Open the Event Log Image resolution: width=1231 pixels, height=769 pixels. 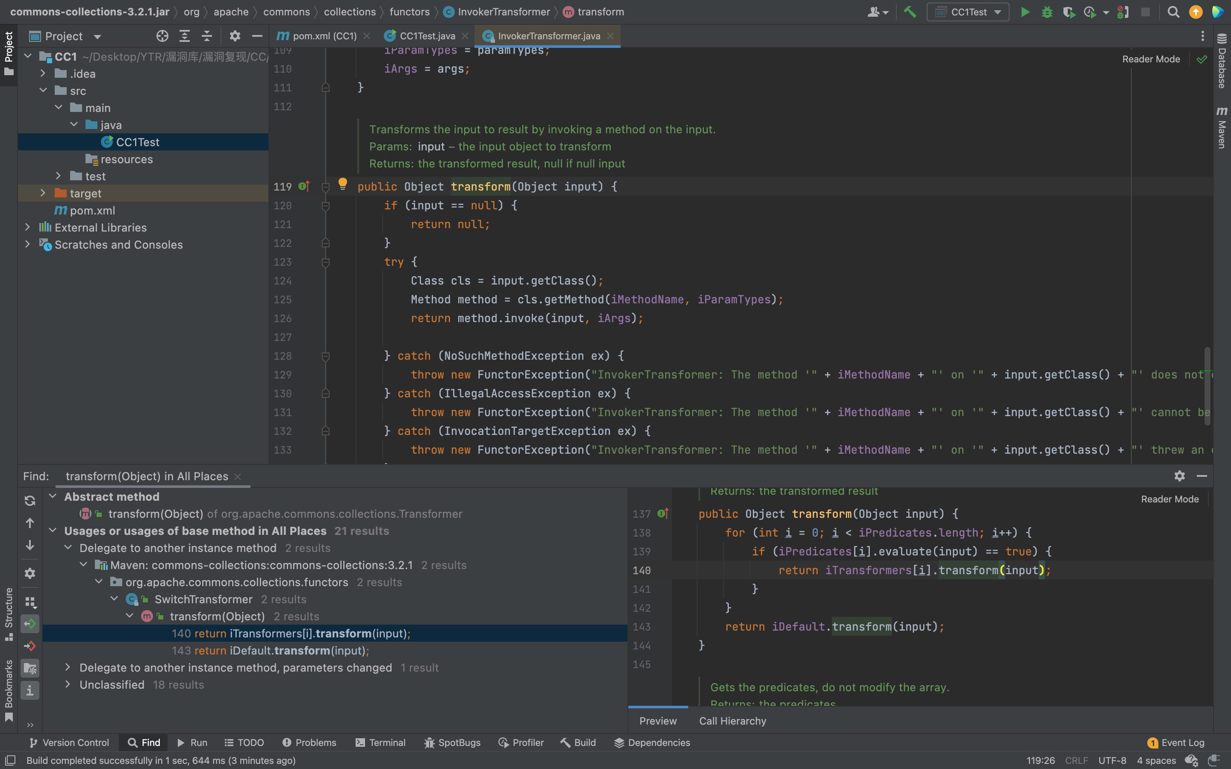1176,743
